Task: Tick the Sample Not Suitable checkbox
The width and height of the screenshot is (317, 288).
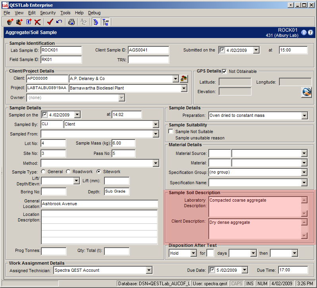Action: [x=171, y=132]
